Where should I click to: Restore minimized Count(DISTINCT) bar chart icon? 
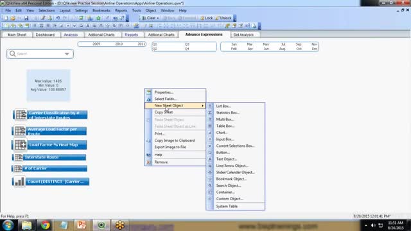[19, 182]
